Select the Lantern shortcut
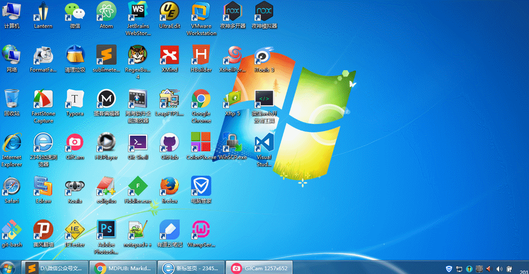This screenshot has width=529, height=274. click(x=43, y=15)
